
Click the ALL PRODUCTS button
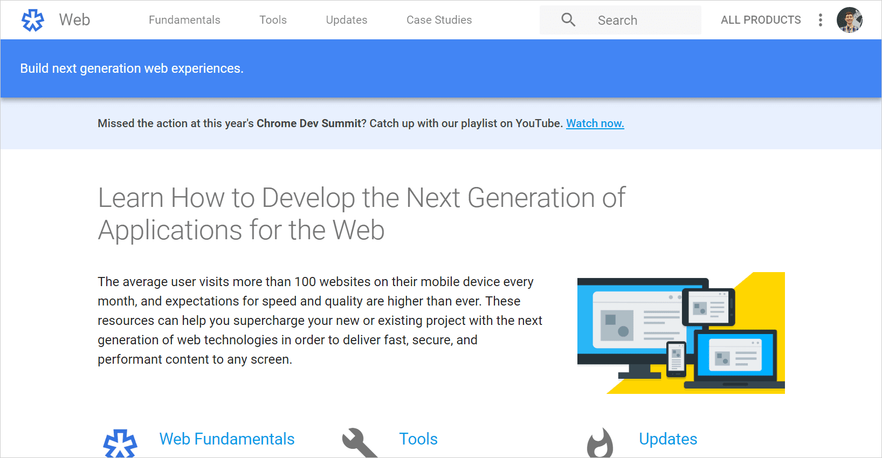pos(761,20)
